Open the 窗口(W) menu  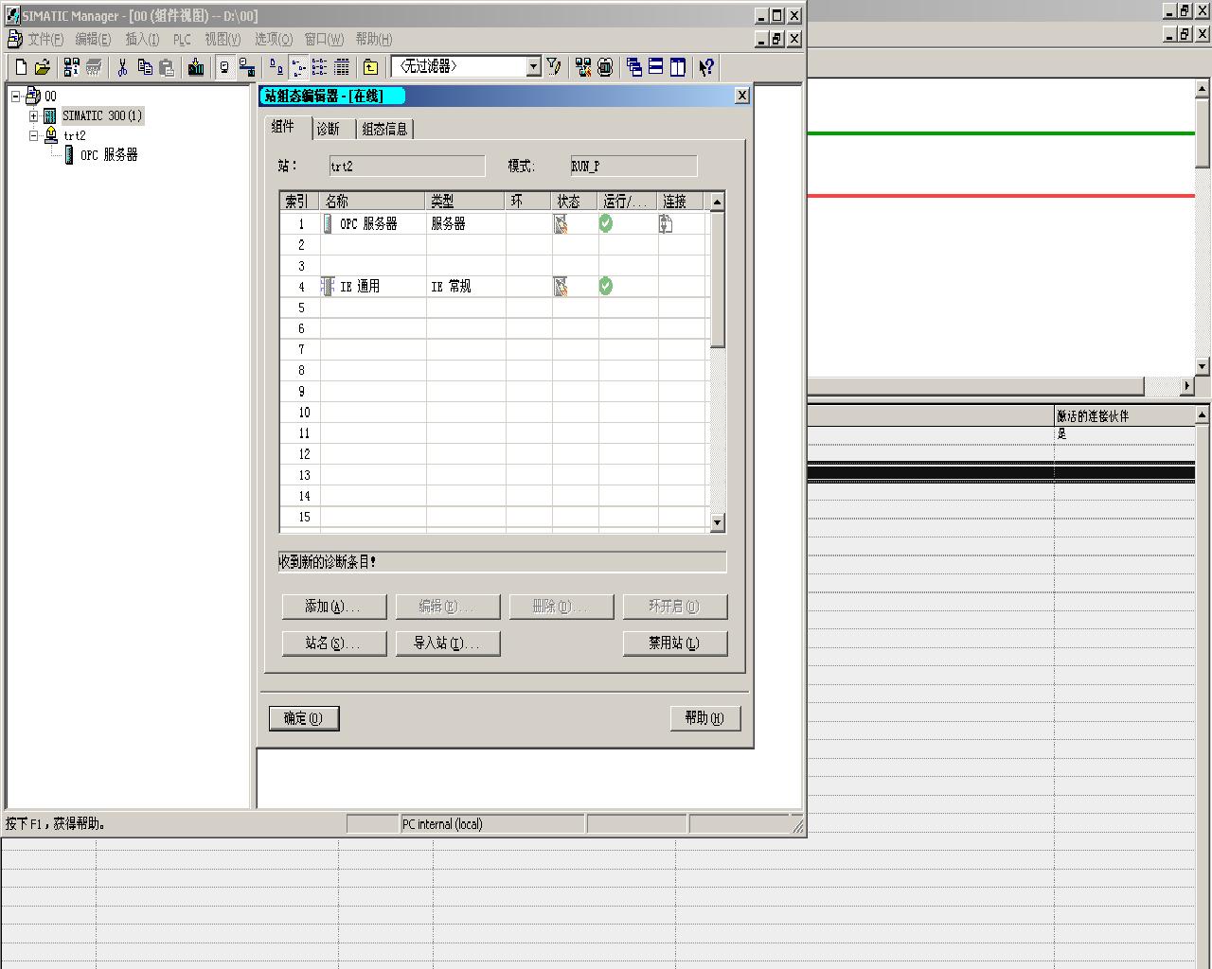tap(324, 39)
